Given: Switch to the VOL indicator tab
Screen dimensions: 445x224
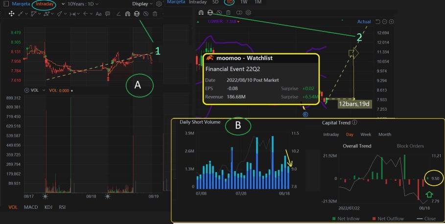Looking at the screenshot, I should 13,207.
